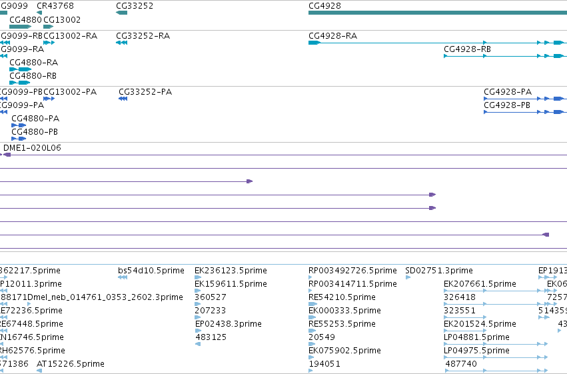Click LP04975.5prime EST label
The width and height of the screenshot is (567, 374).
[476, 351]
